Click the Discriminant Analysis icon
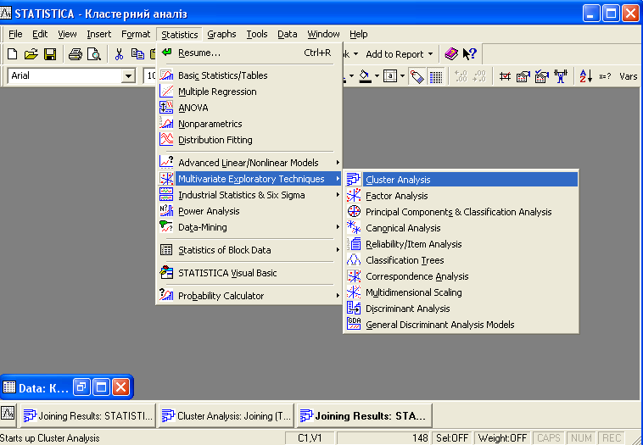The height and width of the screenshot is (445, 643). coord(354,309)
